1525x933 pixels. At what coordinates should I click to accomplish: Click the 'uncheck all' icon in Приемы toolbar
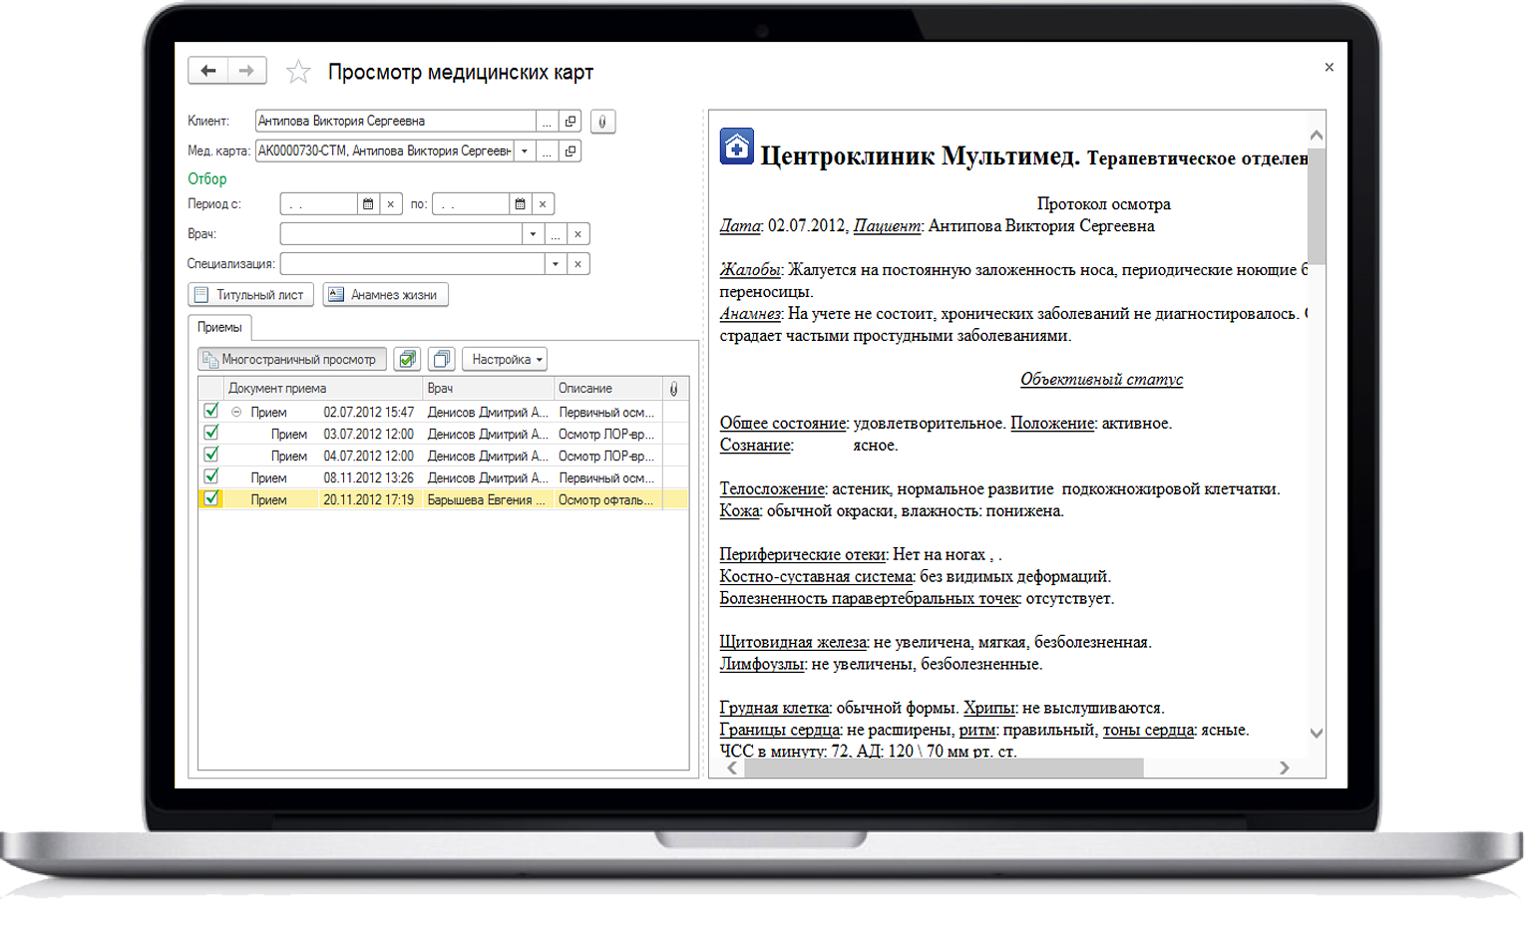click(x=441, y=360)
